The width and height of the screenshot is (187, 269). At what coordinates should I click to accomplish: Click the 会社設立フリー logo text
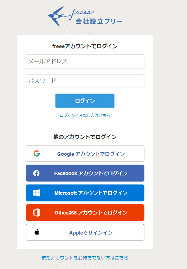(x=99, y=21)
